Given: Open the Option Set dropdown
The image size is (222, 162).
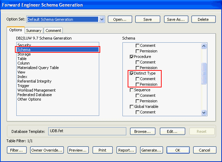Looking at the screenshot, I should (x=102, y=19).
